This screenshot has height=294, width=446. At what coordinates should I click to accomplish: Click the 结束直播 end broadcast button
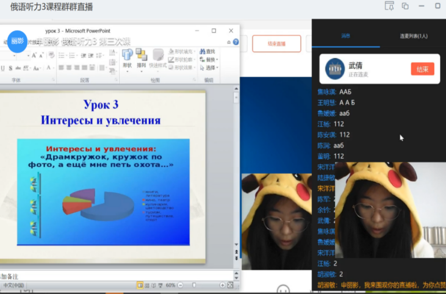click(x=276, y=43)
